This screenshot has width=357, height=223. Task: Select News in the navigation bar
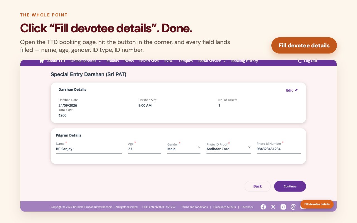pos(129,61)
